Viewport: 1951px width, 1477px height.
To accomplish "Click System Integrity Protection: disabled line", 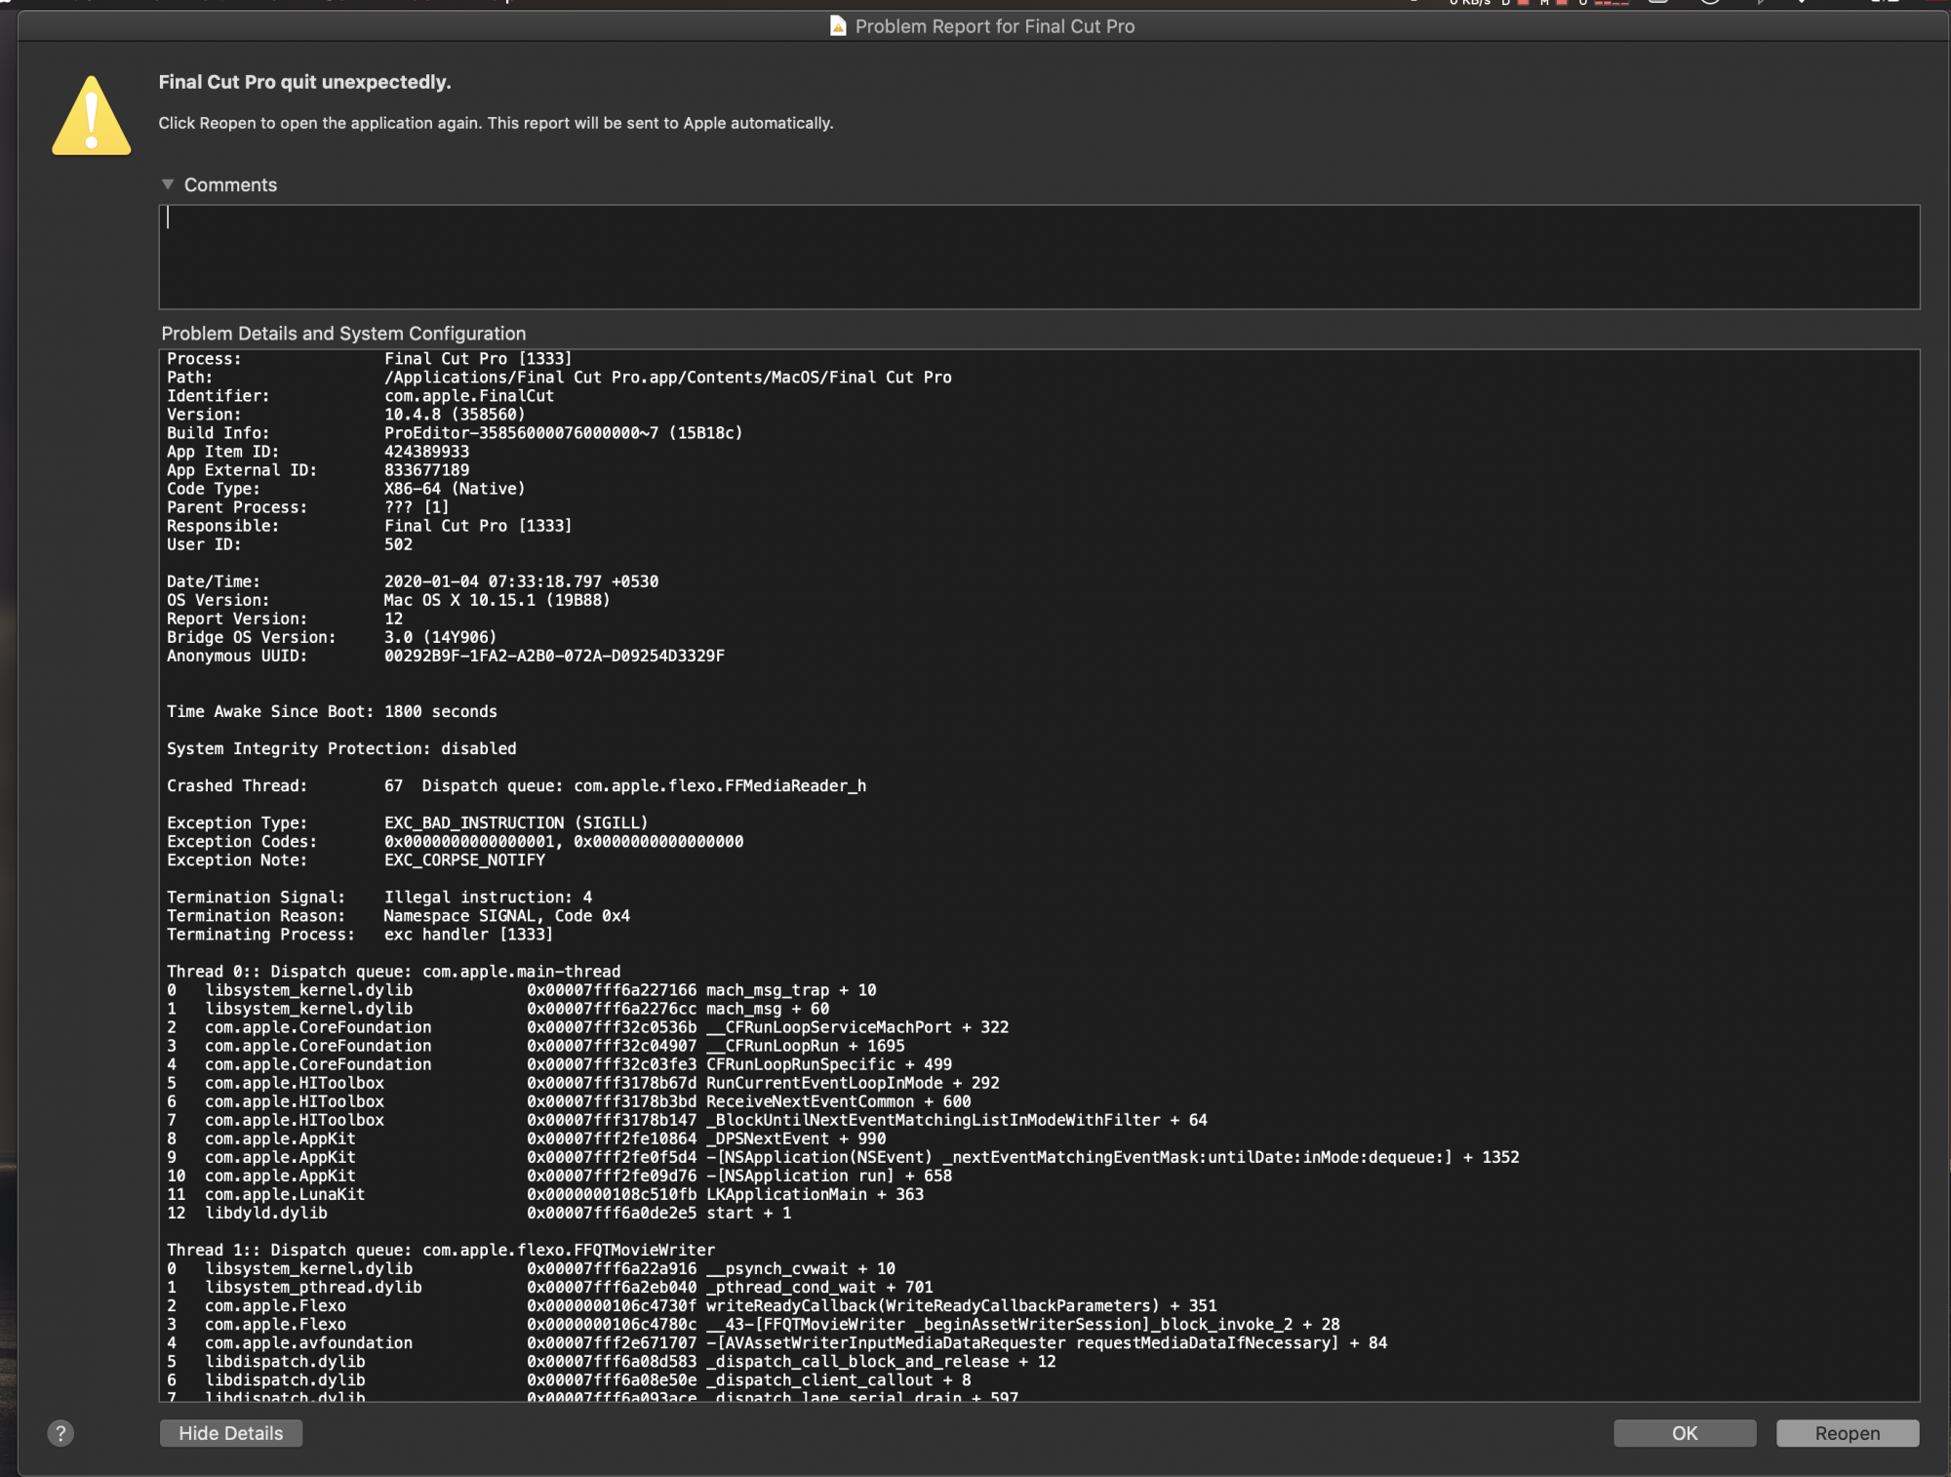I will (341, 748).
